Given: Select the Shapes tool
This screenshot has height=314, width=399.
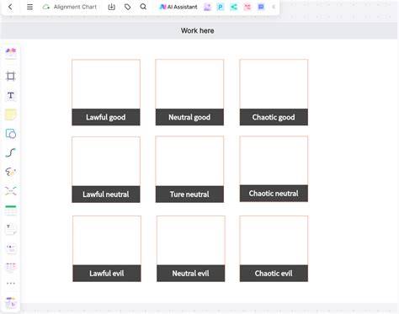Looking at the screenshot, I should point(11,134).
